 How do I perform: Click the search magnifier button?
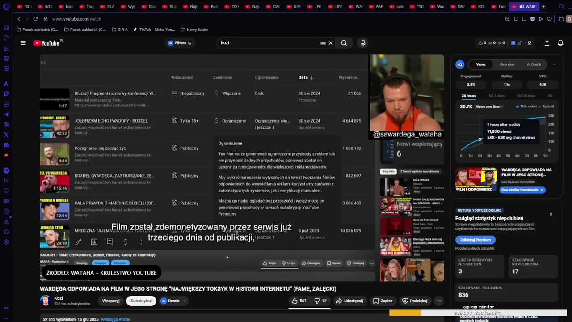[344, 43]
